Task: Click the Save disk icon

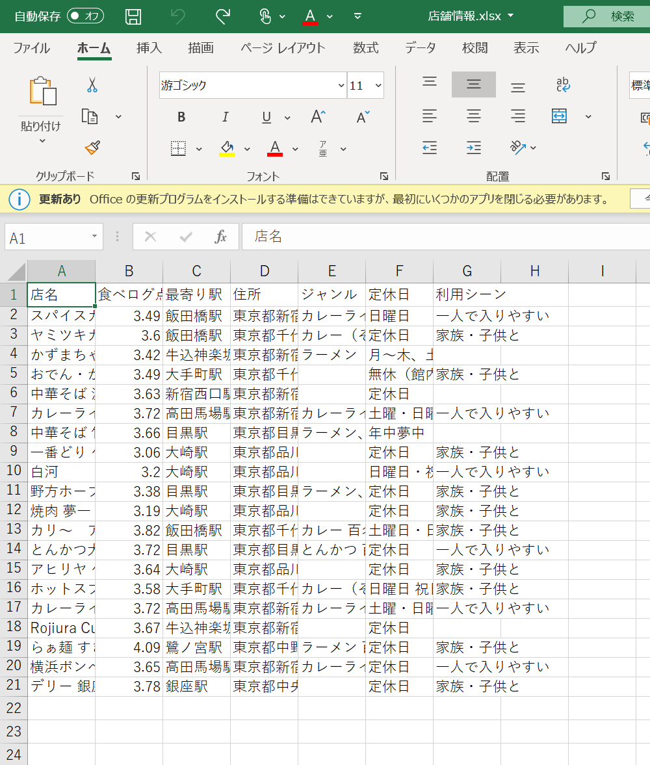Action: tap(133, 17)
